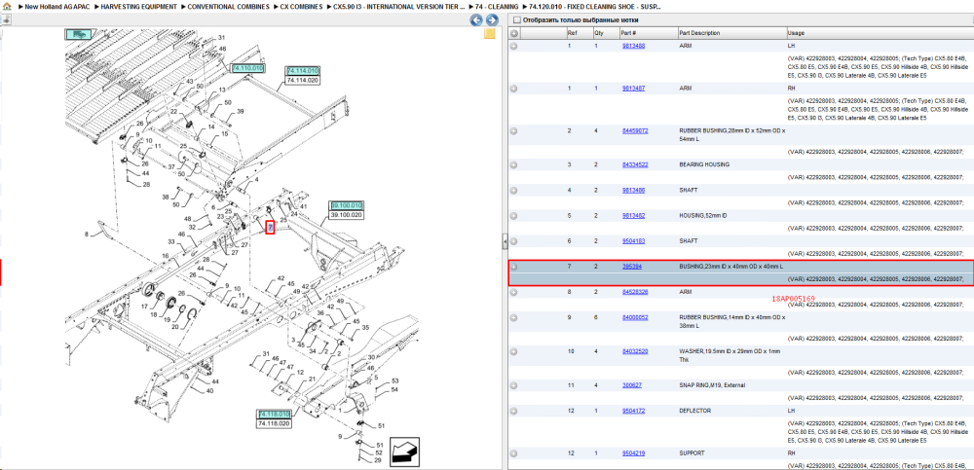
Task: Open part number link 9813488
Action: pyautogui.click(x=634, y=46)
